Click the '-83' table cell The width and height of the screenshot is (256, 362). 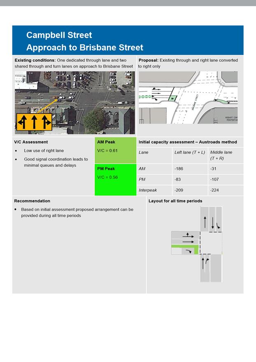pos(177,180)
